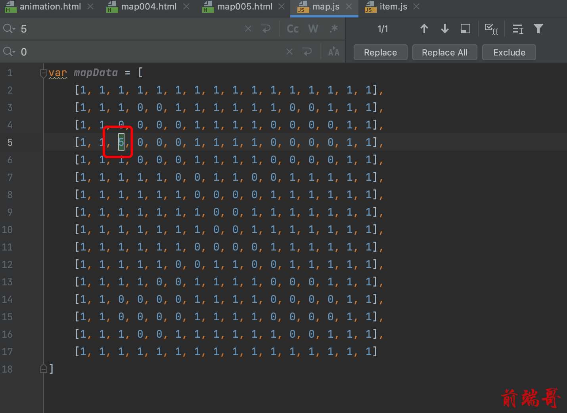Viewport: 567px width, 413px height.
Task: Open search history dropdown in find field
Action: [9, 29]
